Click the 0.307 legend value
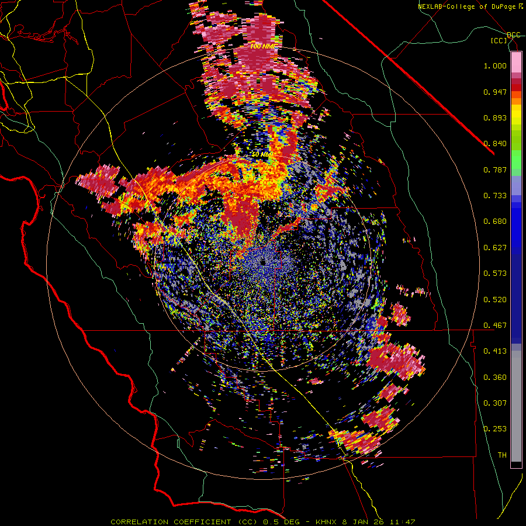The height and width of the screenshot is (526, 526). pyautogui.click(x=495, y=403)
